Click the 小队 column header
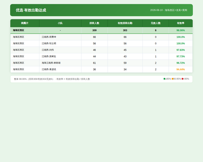 (x=60, y=23)
